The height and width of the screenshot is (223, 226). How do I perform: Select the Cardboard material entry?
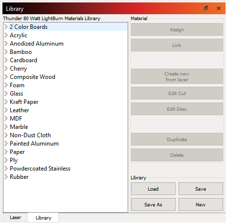tap(23, 60)
